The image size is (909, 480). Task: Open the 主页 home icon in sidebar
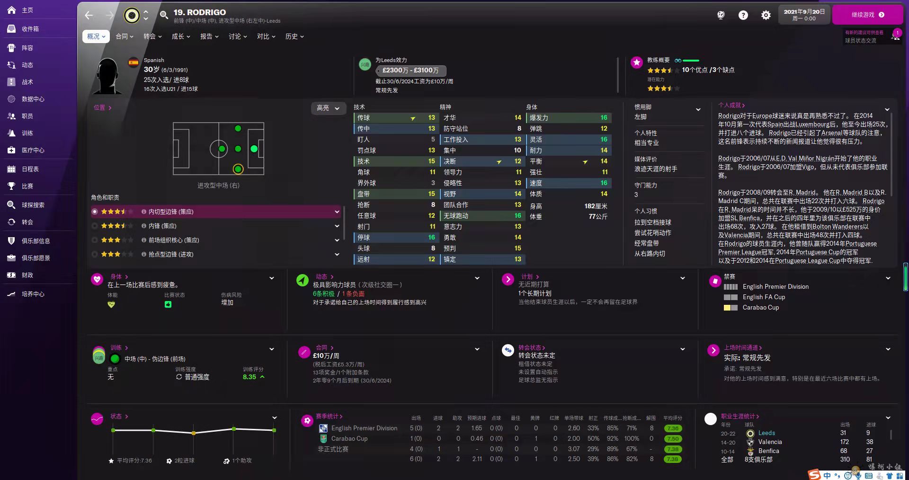(x=12, y=10)
